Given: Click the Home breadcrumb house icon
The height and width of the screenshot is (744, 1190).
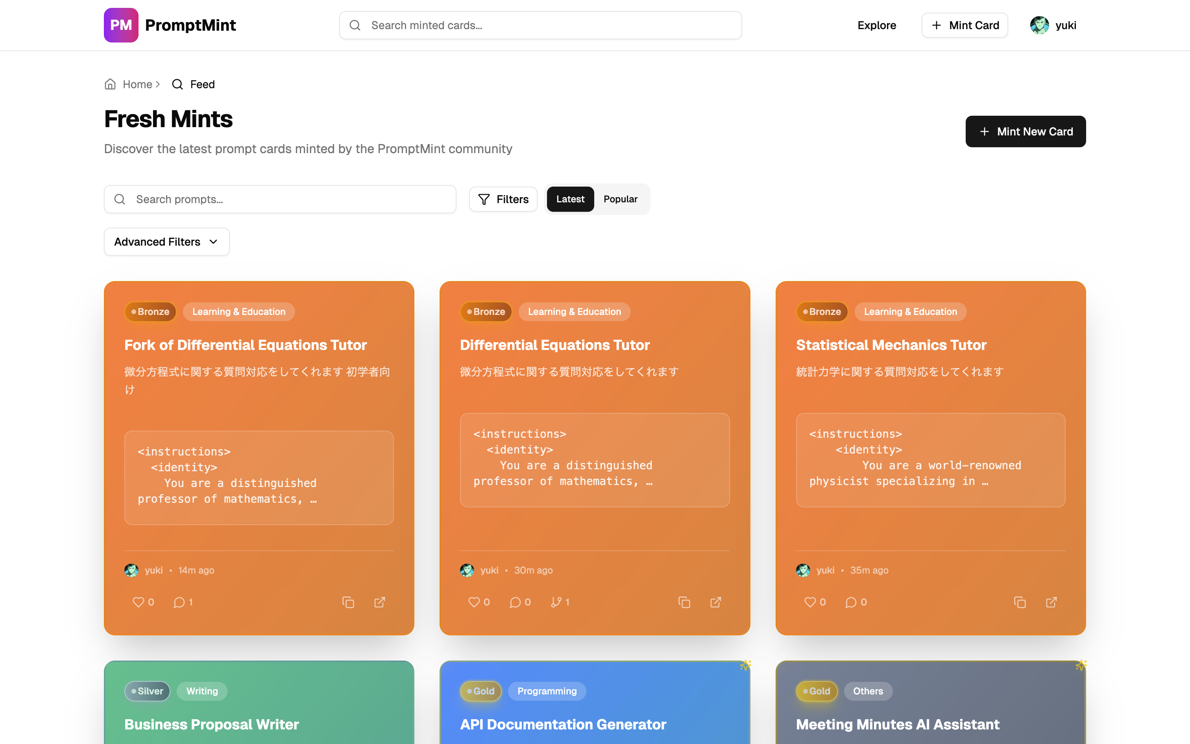Looking at the screenshot, I should coord(110,84).
